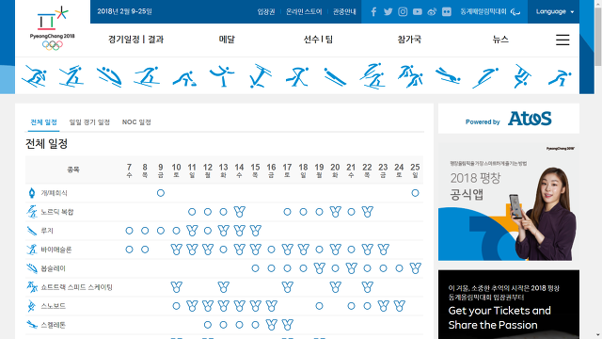This screenshot has height=339, width=602.
Task: Open the Flickr icon in header
Action: (447, 11)
